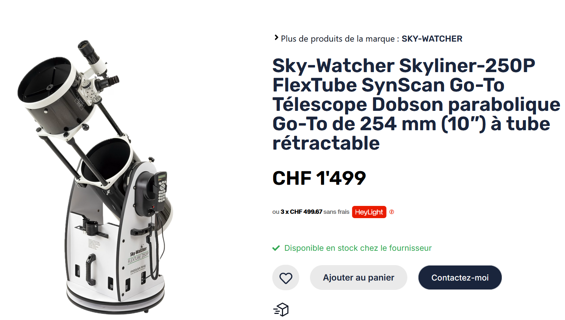Click chevron before Plus de produits
Image resolution: width=565 pixels, height=320 pixels.
click(276, 37)
